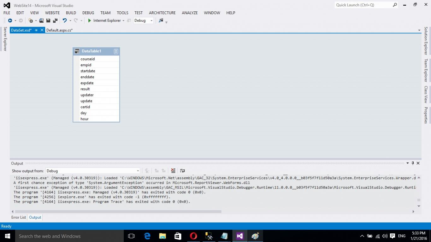This screenshot has width=431, height=242.
Task: Open the WINDOW menu
Action: tap(212, 13)
